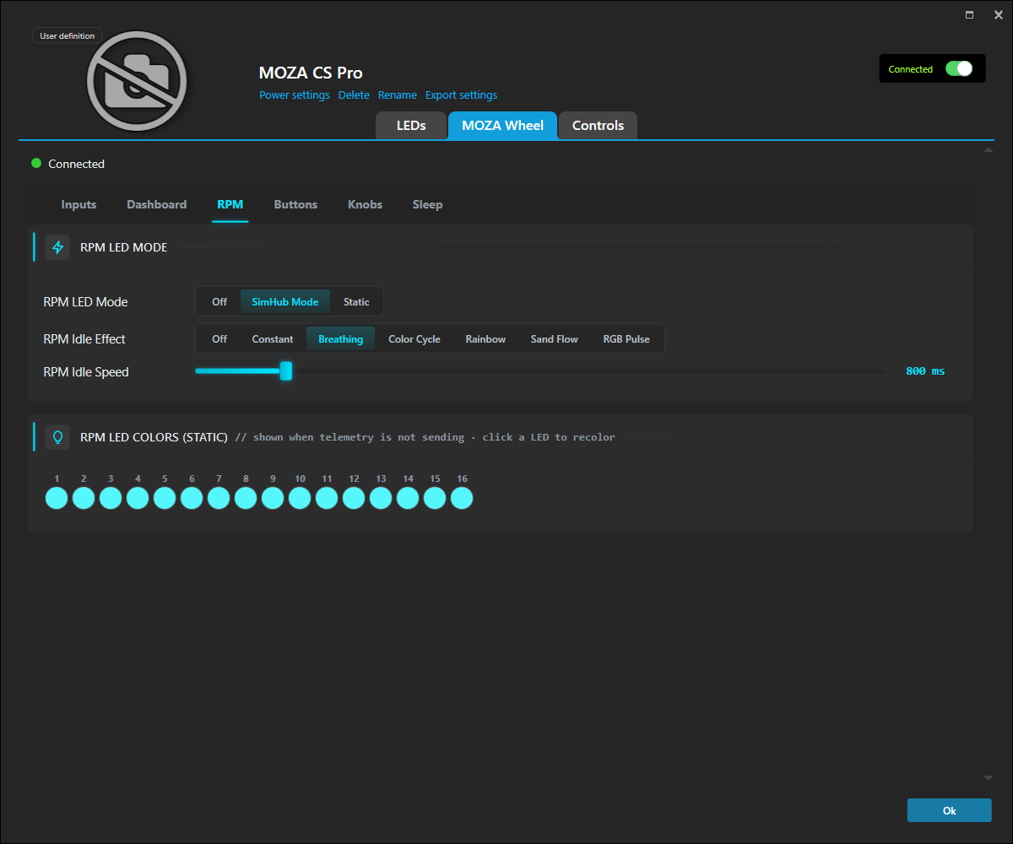Choose Rainbow idle effect
Image resolution: width=1013 pixels, height=844 pixels.
(x=485, y=339)
